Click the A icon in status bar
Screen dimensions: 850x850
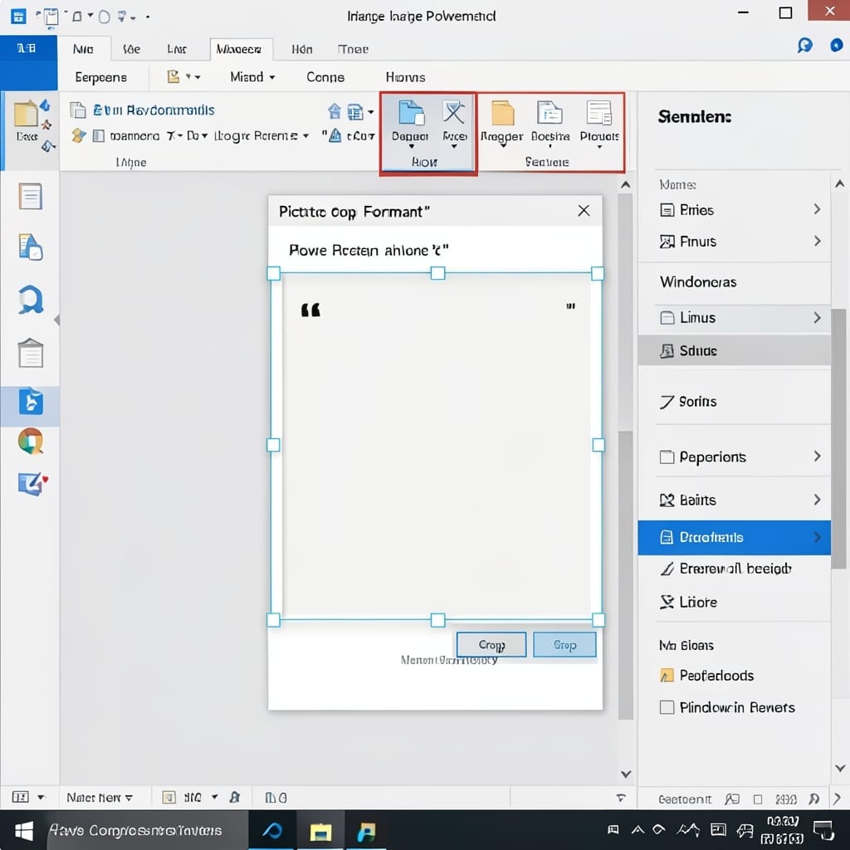235,798
